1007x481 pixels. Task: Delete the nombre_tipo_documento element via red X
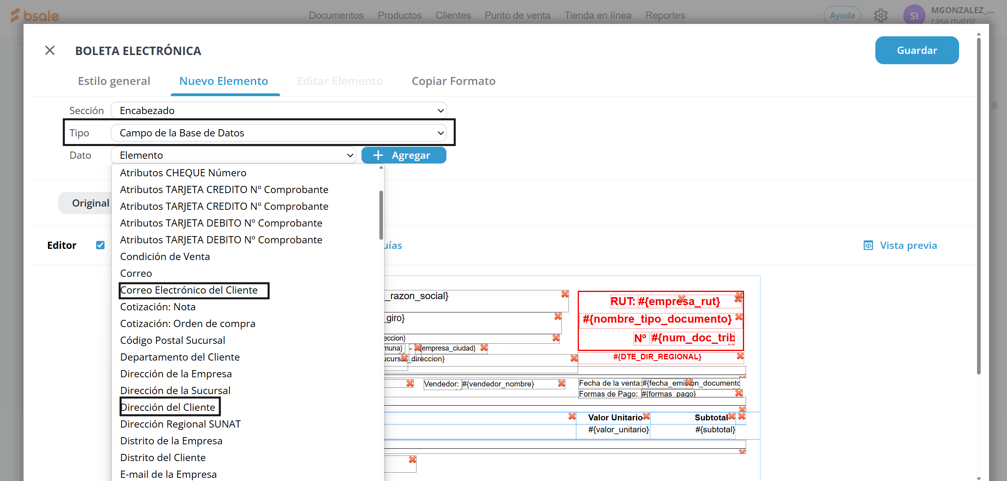[739, 317]
